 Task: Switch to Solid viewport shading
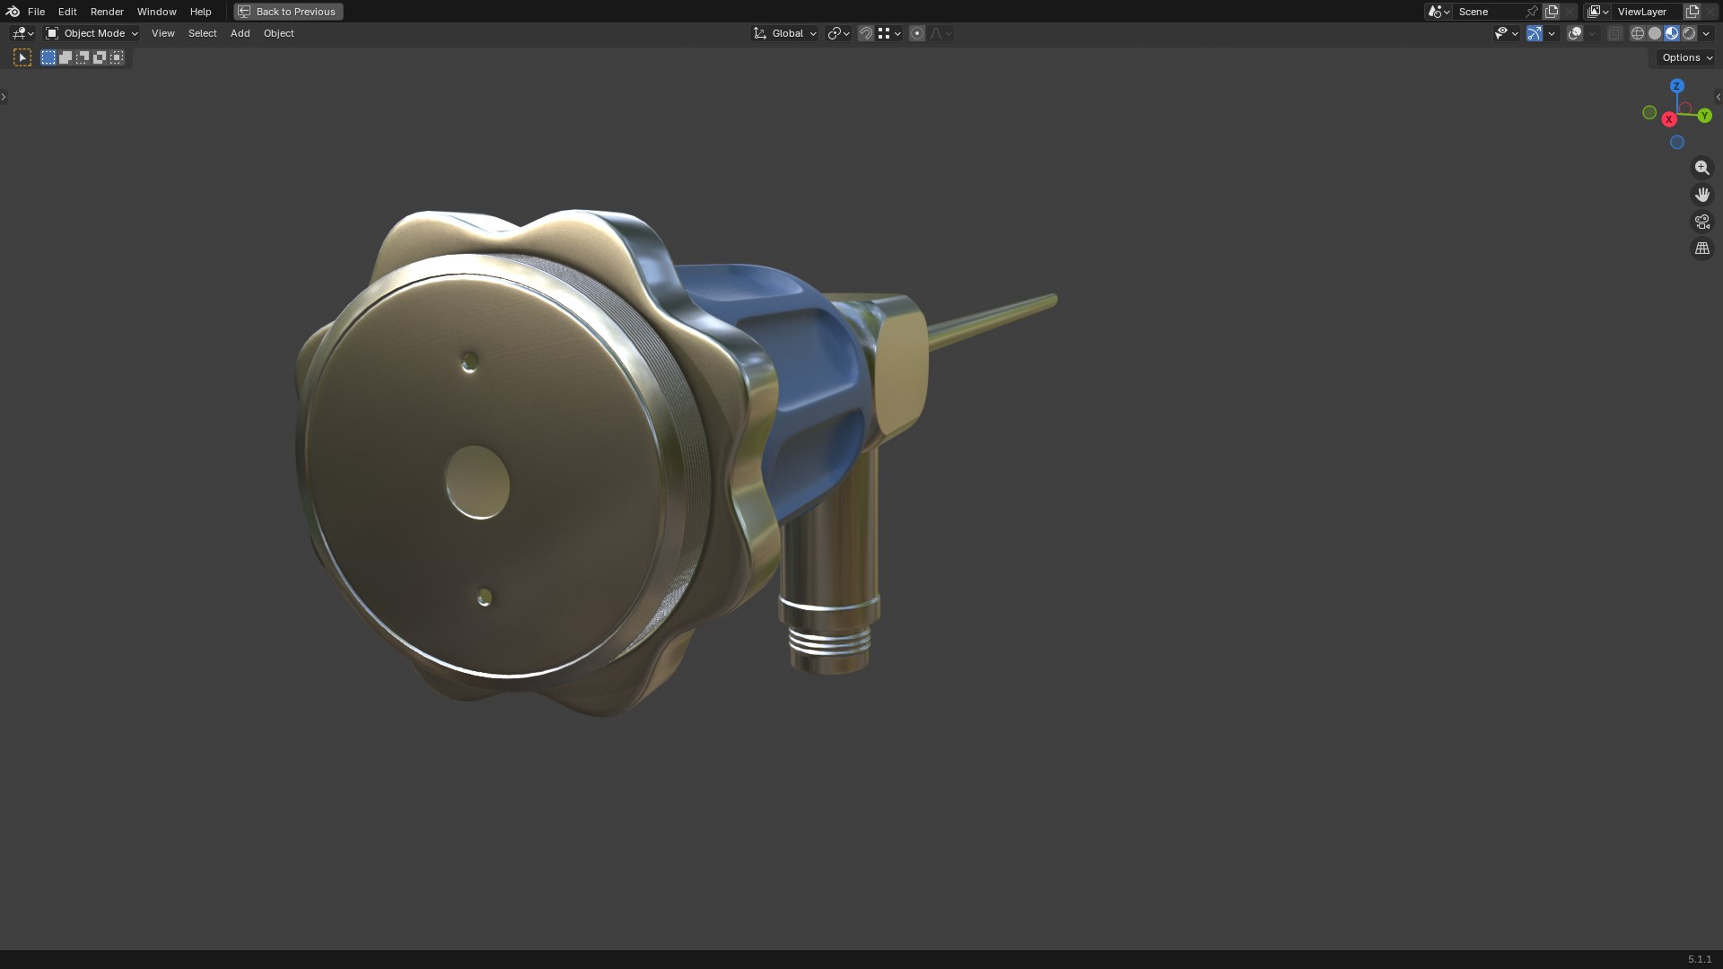point(1655,33)
